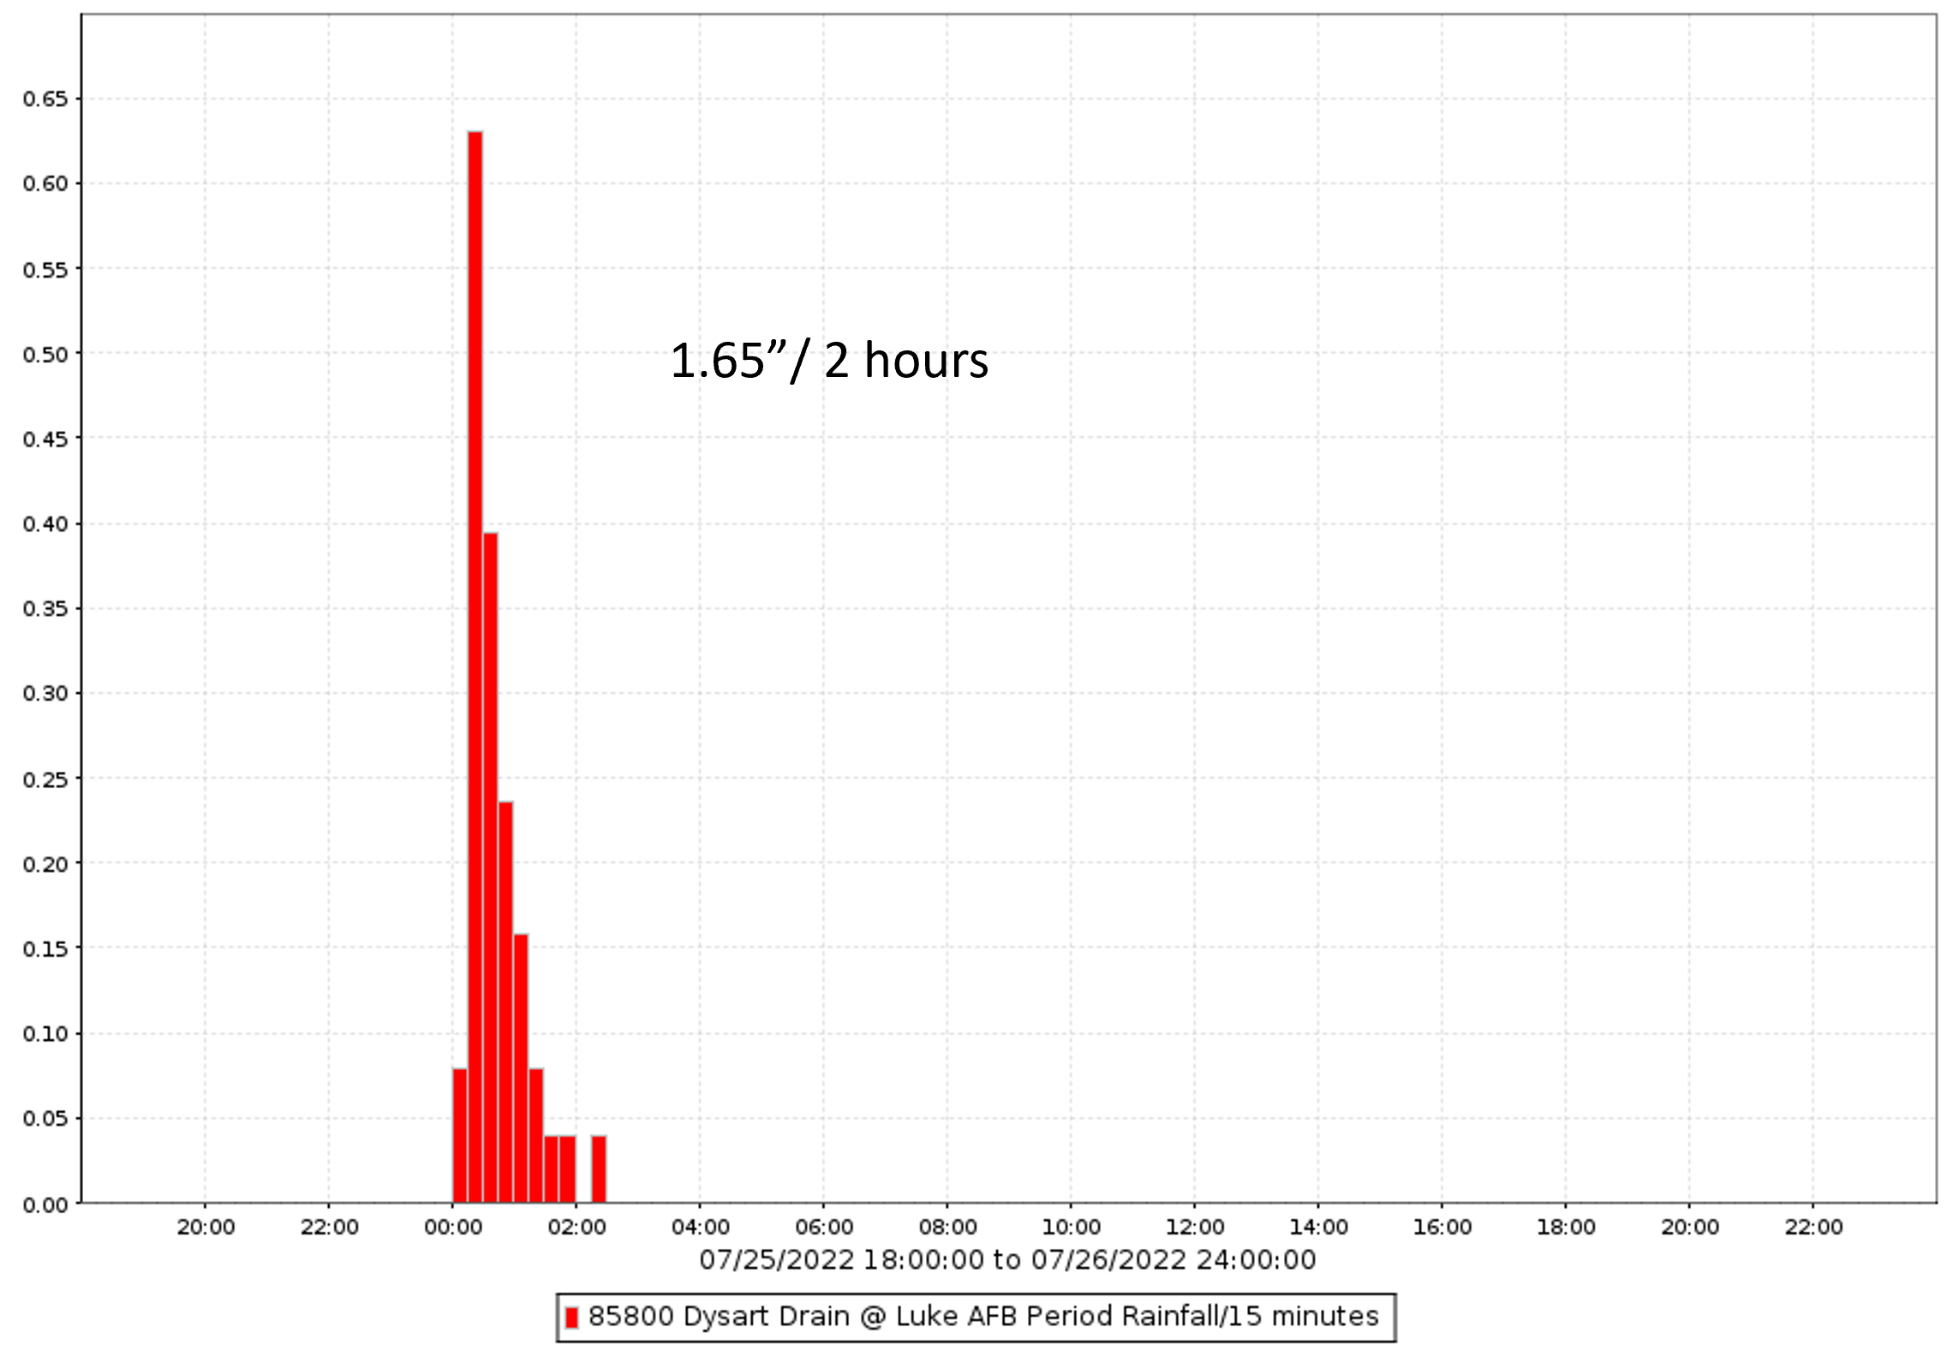Click the 00:00 x-axis tick label
The width and height of the screenshot is (1953, 1345).
pos(453,1227)
